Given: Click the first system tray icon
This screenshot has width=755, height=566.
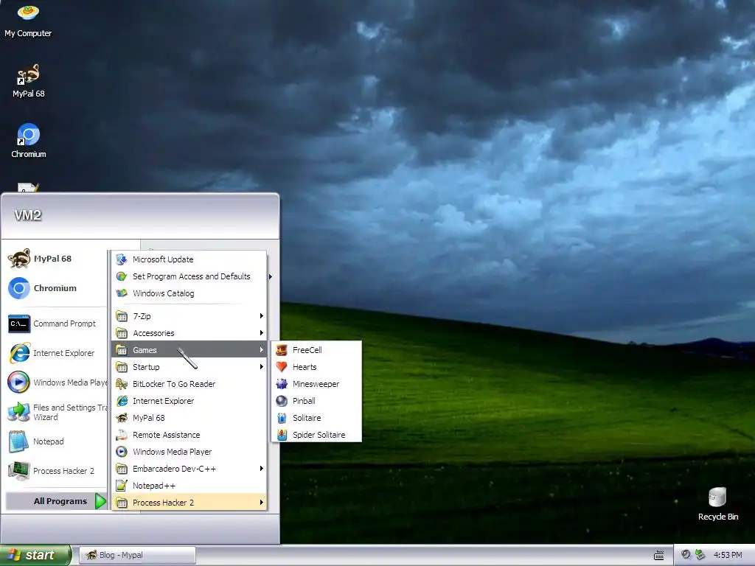Looking at the screenshot, I should [x=686, y=554].
